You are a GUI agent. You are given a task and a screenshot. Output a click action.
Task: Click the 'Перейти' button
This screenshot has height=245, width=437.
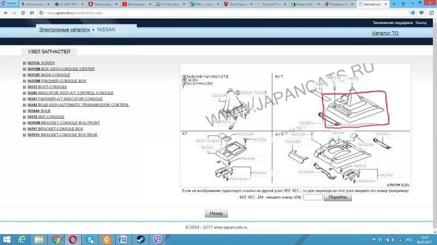point(338,197)
